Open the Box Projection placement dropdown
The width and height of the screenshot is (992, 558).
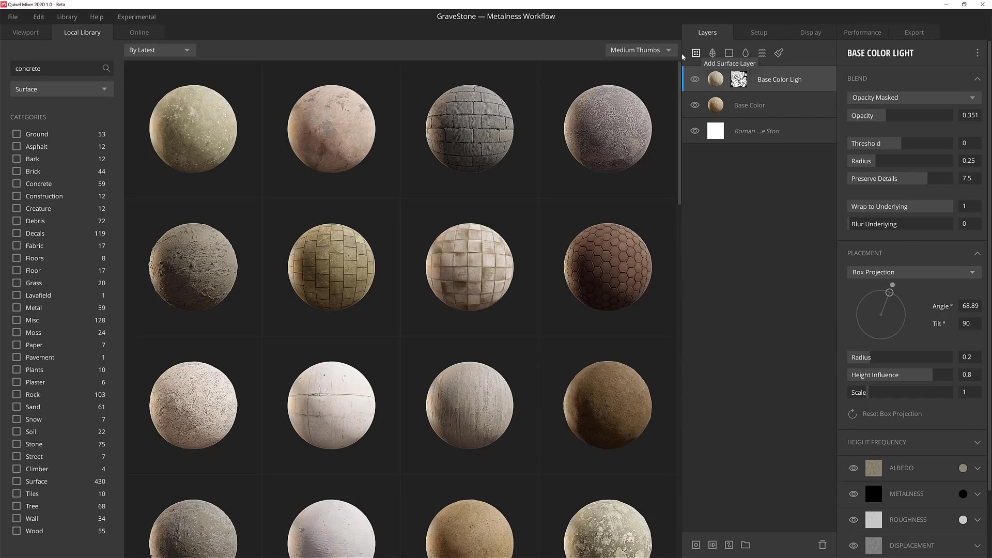coord(913,272)
